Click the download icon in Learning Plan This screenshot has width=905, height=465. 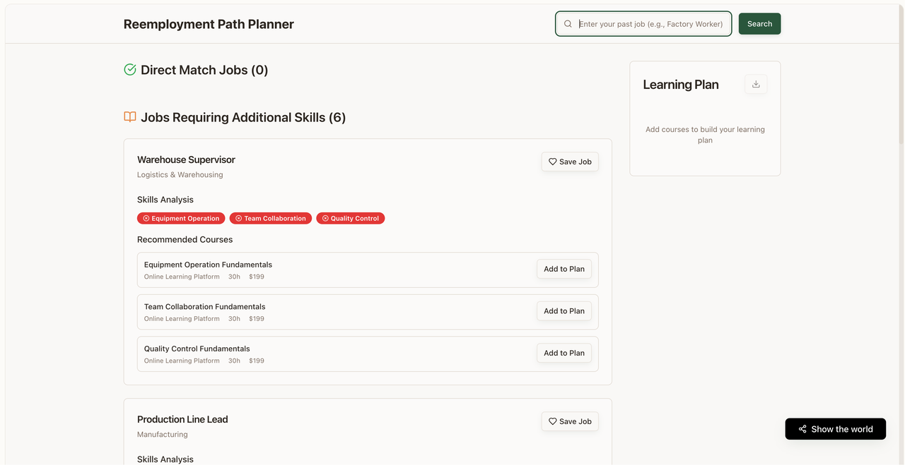(x=756, y=85)
